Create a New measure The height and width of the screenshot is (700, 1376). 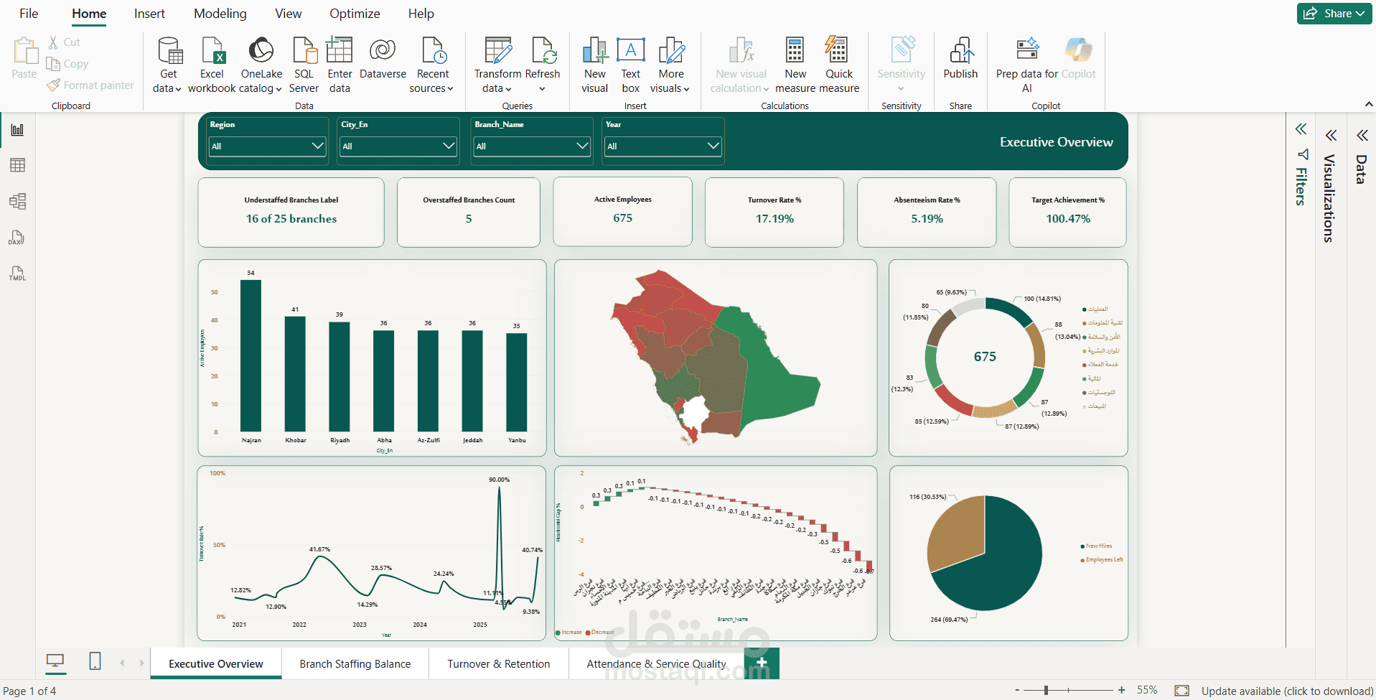pyautogui.click(x=795, y=65)
